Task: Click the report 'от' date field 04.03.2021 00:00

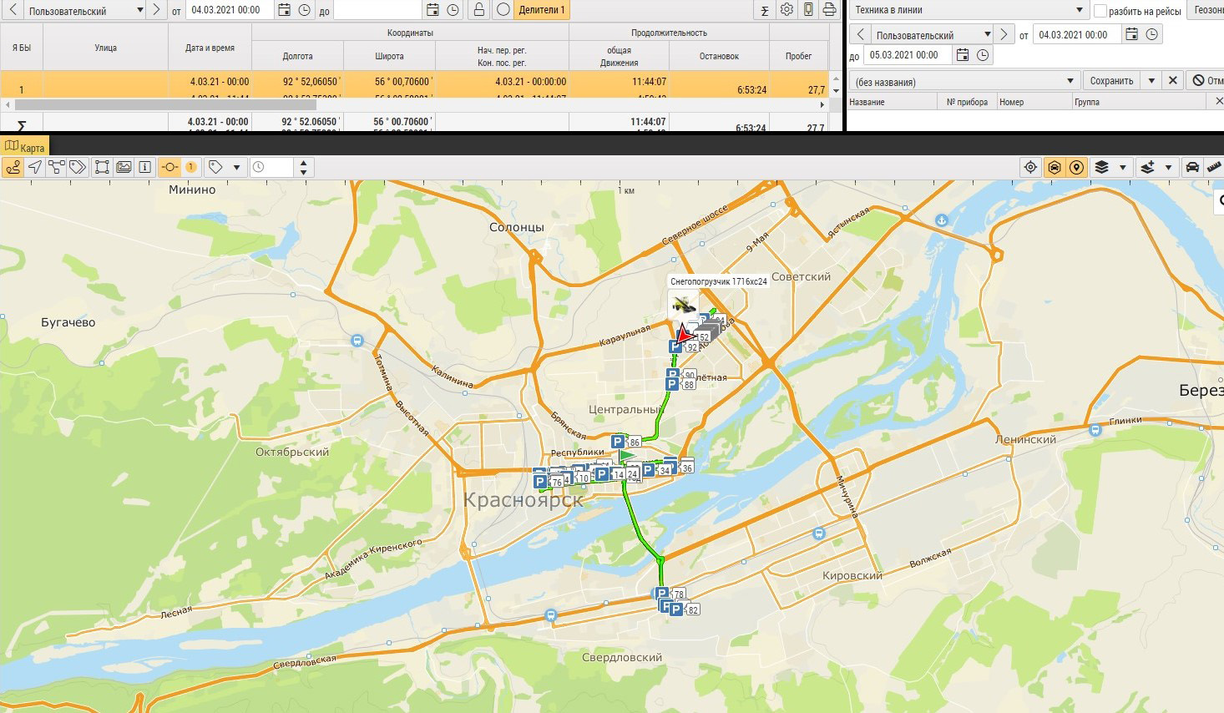Action: click(x=230, y=10)
